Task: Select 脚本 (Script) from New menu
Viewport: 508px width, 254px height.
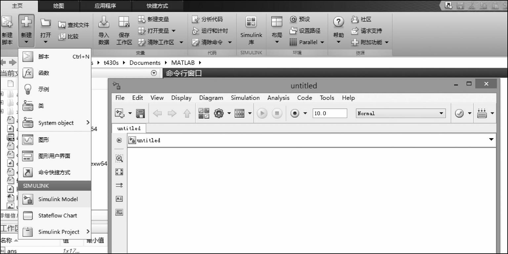Action: [x=55, y=56]
